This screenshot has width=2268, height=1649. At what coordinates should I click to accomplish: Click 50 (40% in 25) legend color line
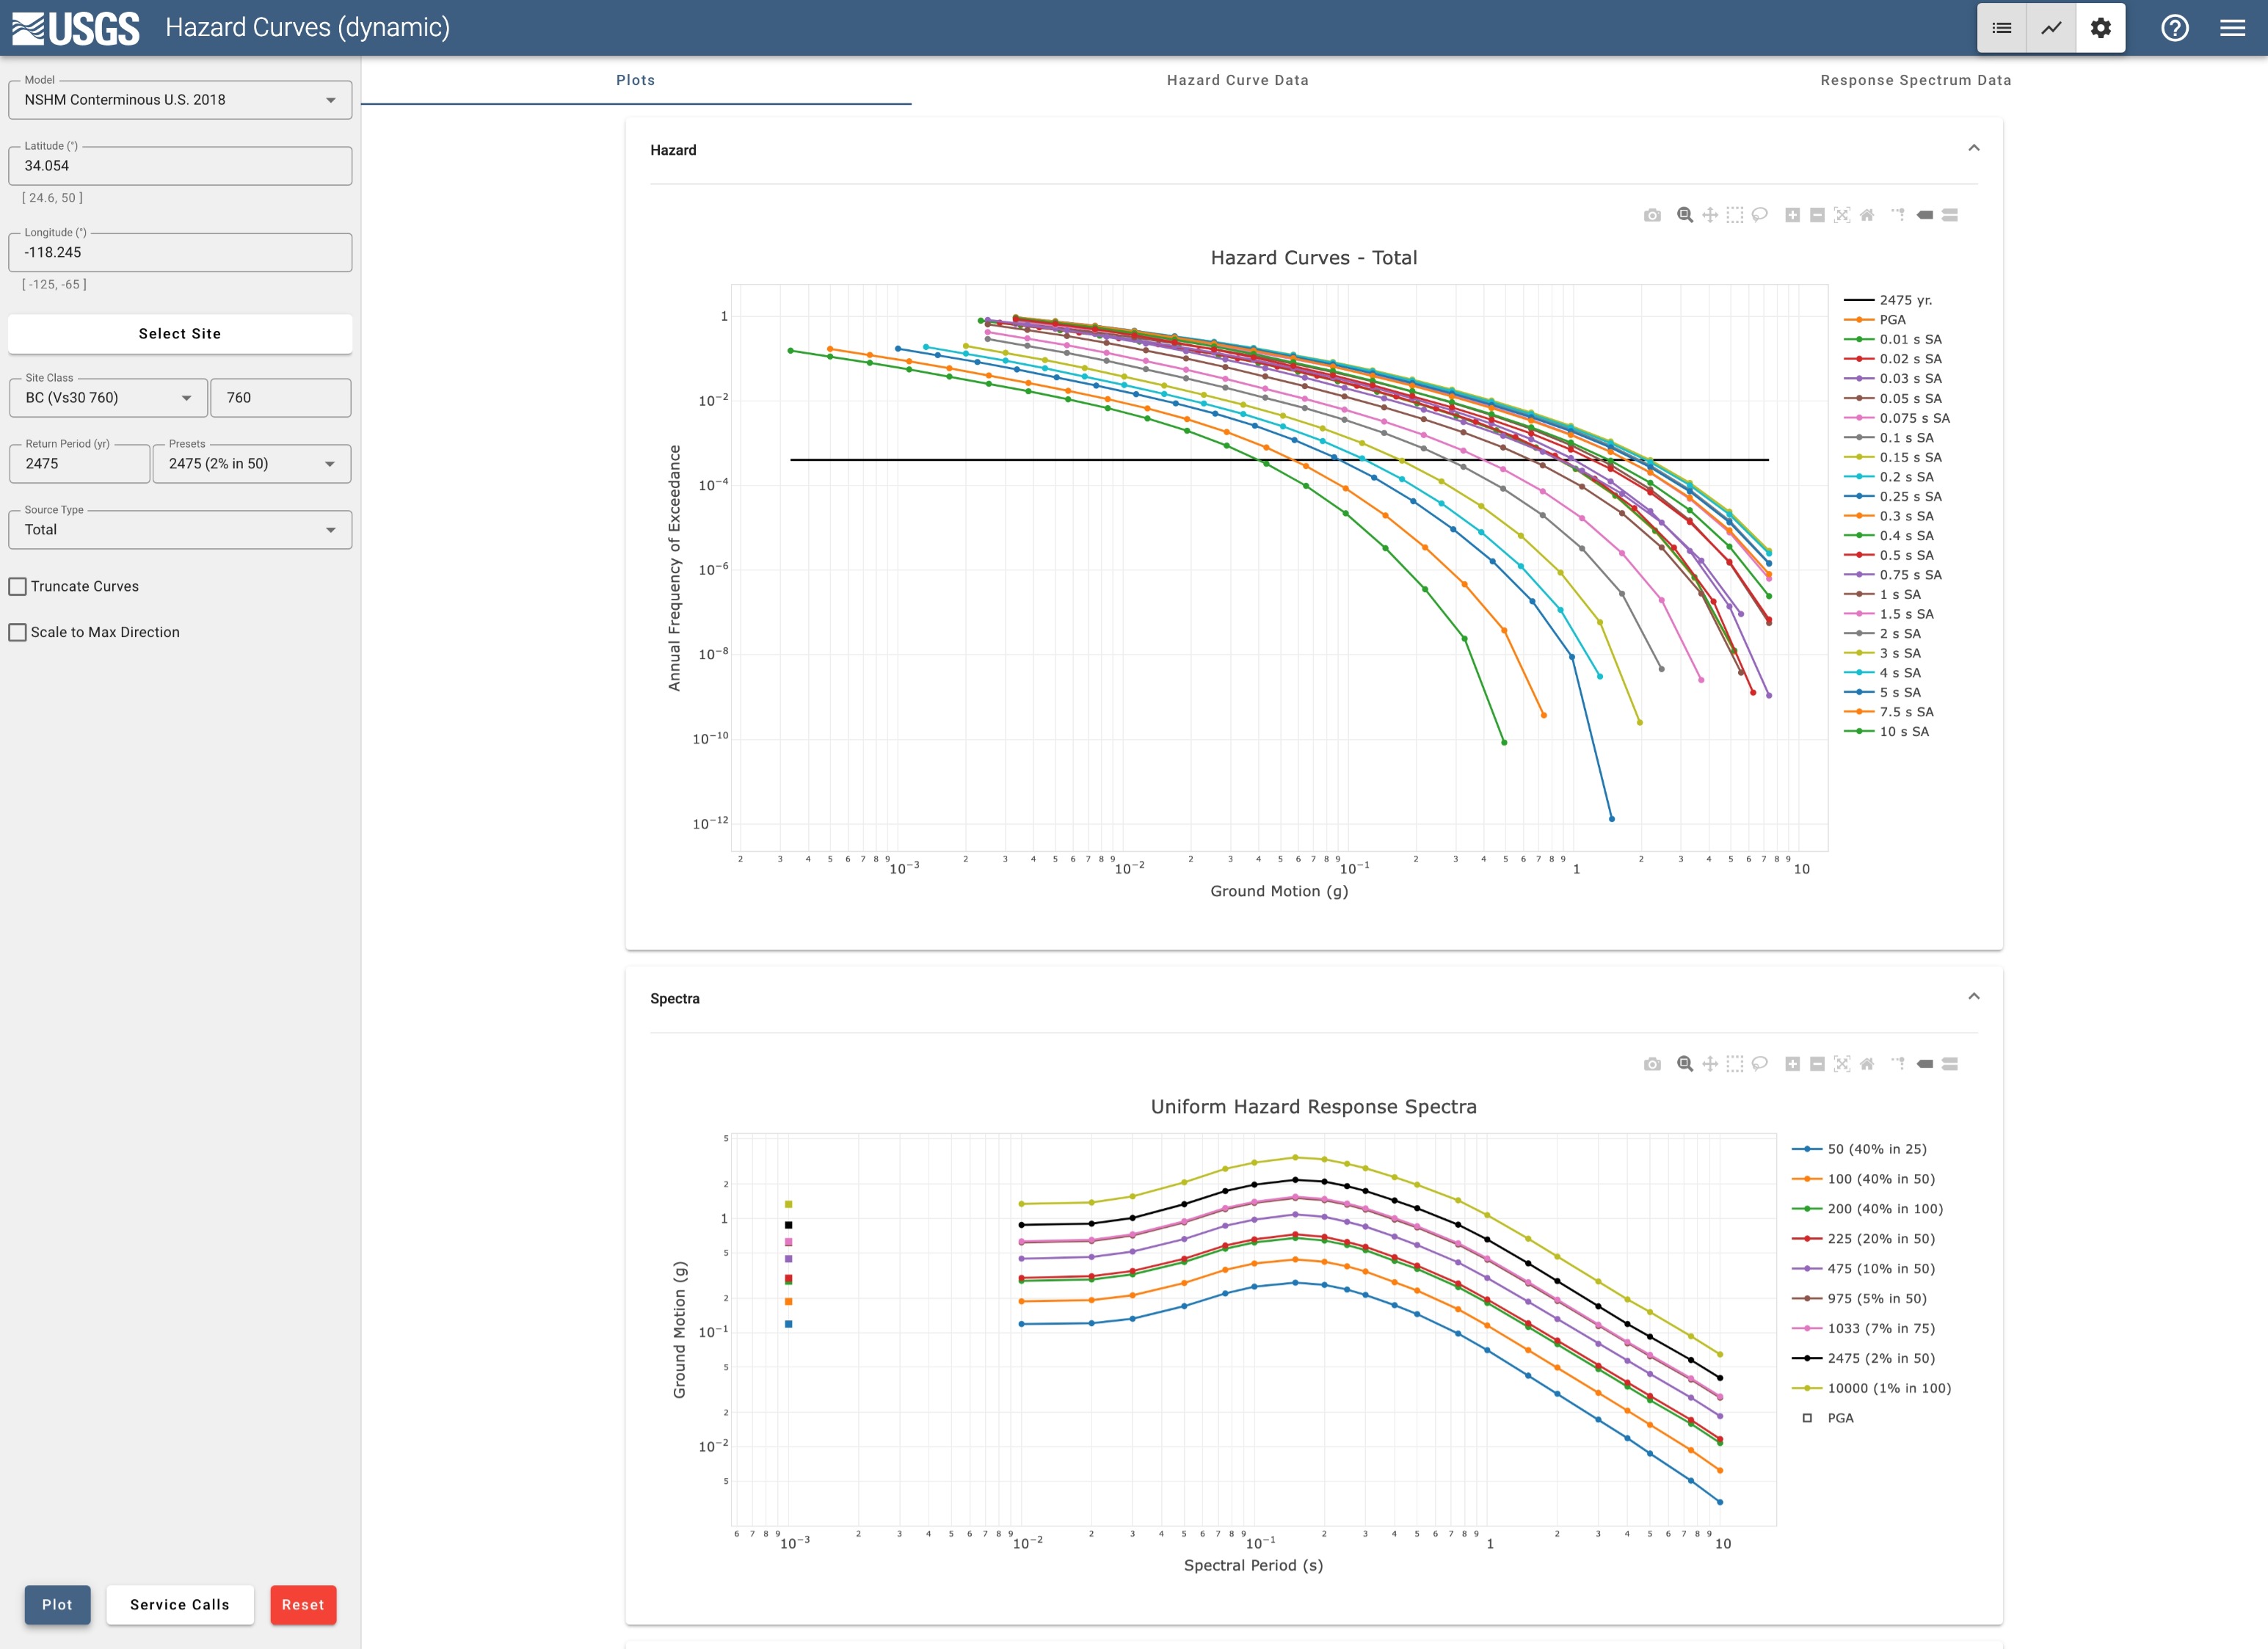point(1807,1149)
